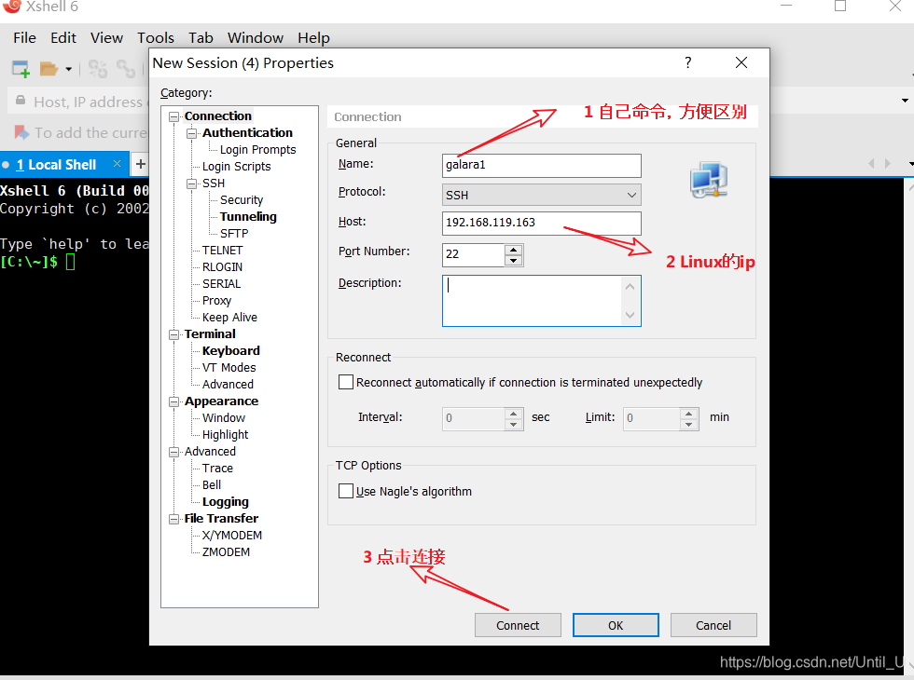Increase the Port Number value

pos(513,250)
